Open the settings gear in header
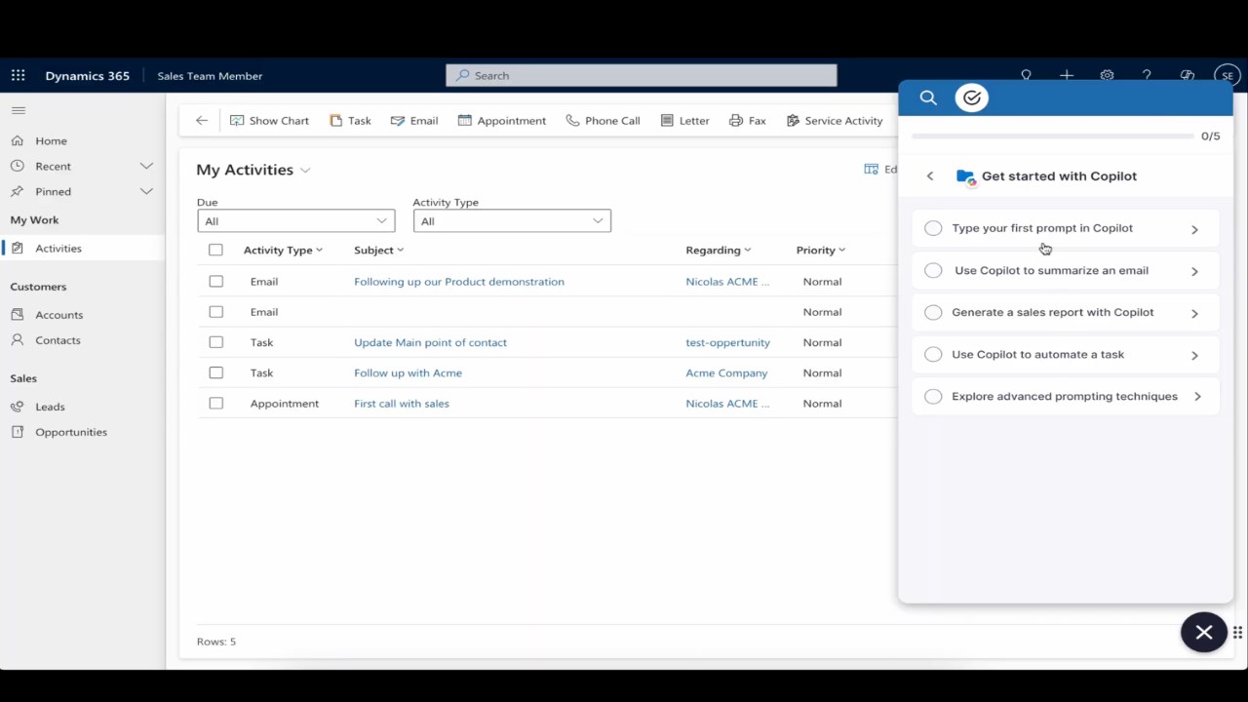Viewport: 1248px width, 702px height. 1107,75
